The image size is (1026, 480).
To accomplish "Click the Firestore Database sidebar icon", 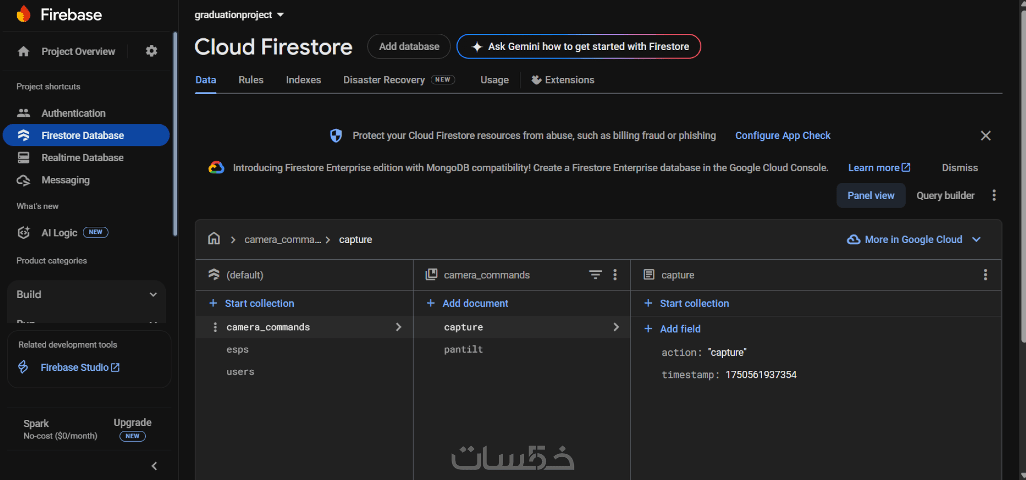I will tap(23, 135).
